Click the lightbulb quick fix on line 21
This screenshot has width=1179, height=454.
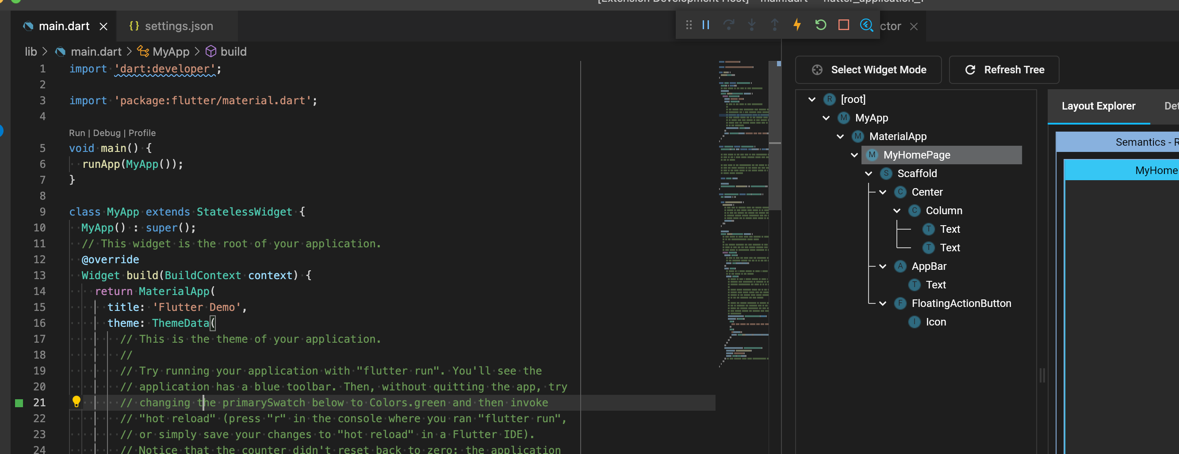pos(77,402)
